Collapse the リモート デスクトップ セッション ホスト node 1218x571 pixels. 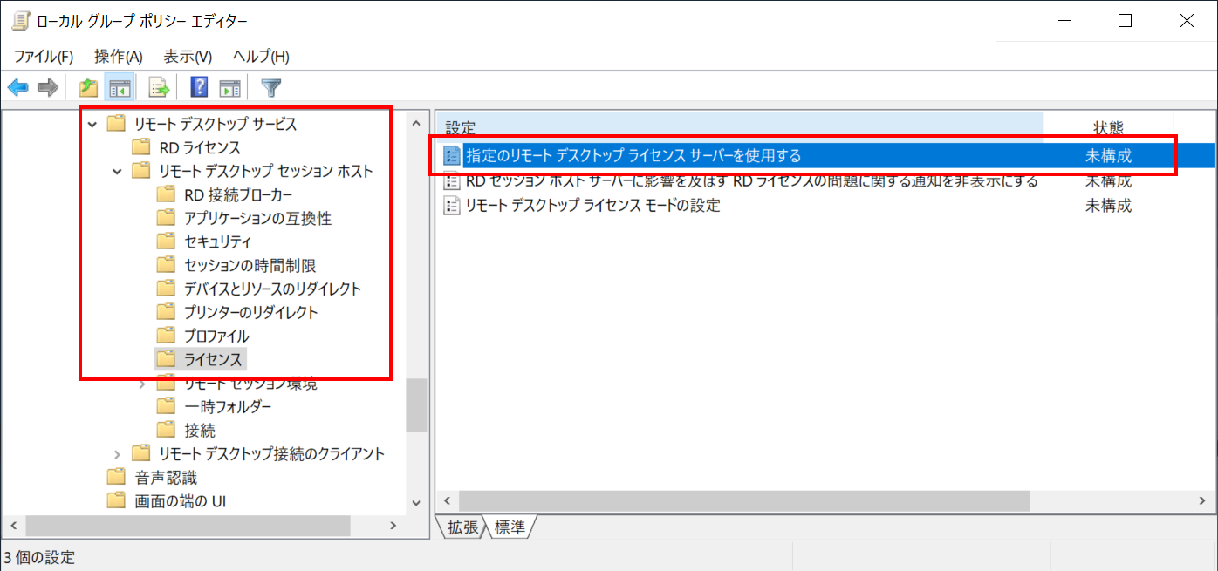click(x=116, y=171)
